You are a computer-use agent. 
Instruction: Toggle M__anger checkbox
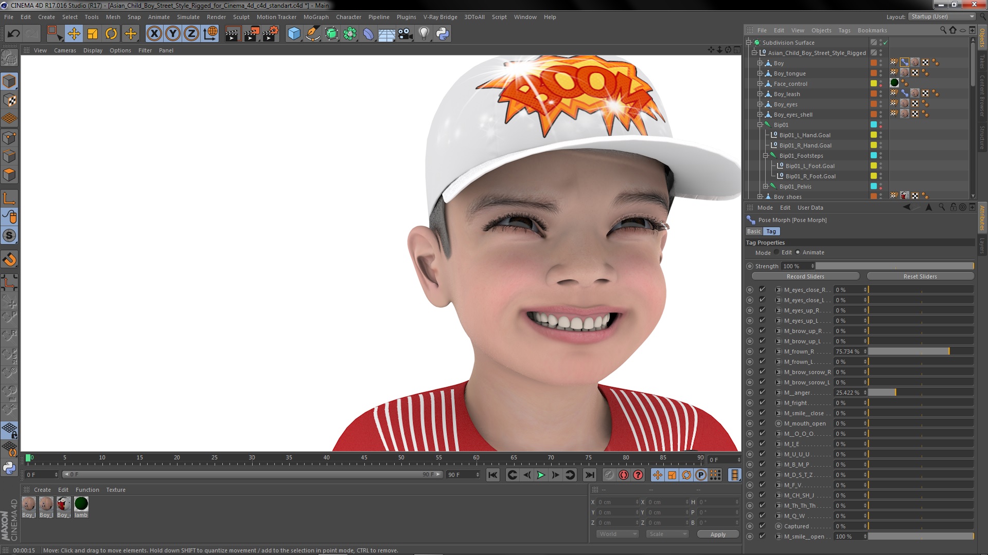[762, 393]
